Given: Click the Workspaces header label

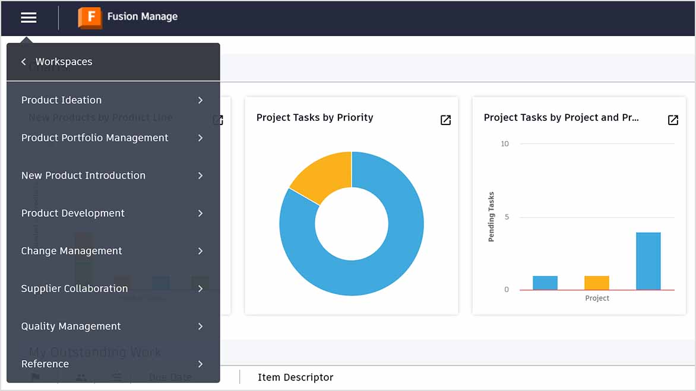Looking at the screenshot, I should (x=64, y=62).
